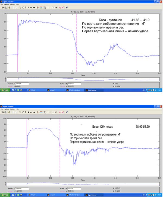163x197 pixels.
Task: Click What's This help icon in top toolbar
Action: (x=67, y=8)
